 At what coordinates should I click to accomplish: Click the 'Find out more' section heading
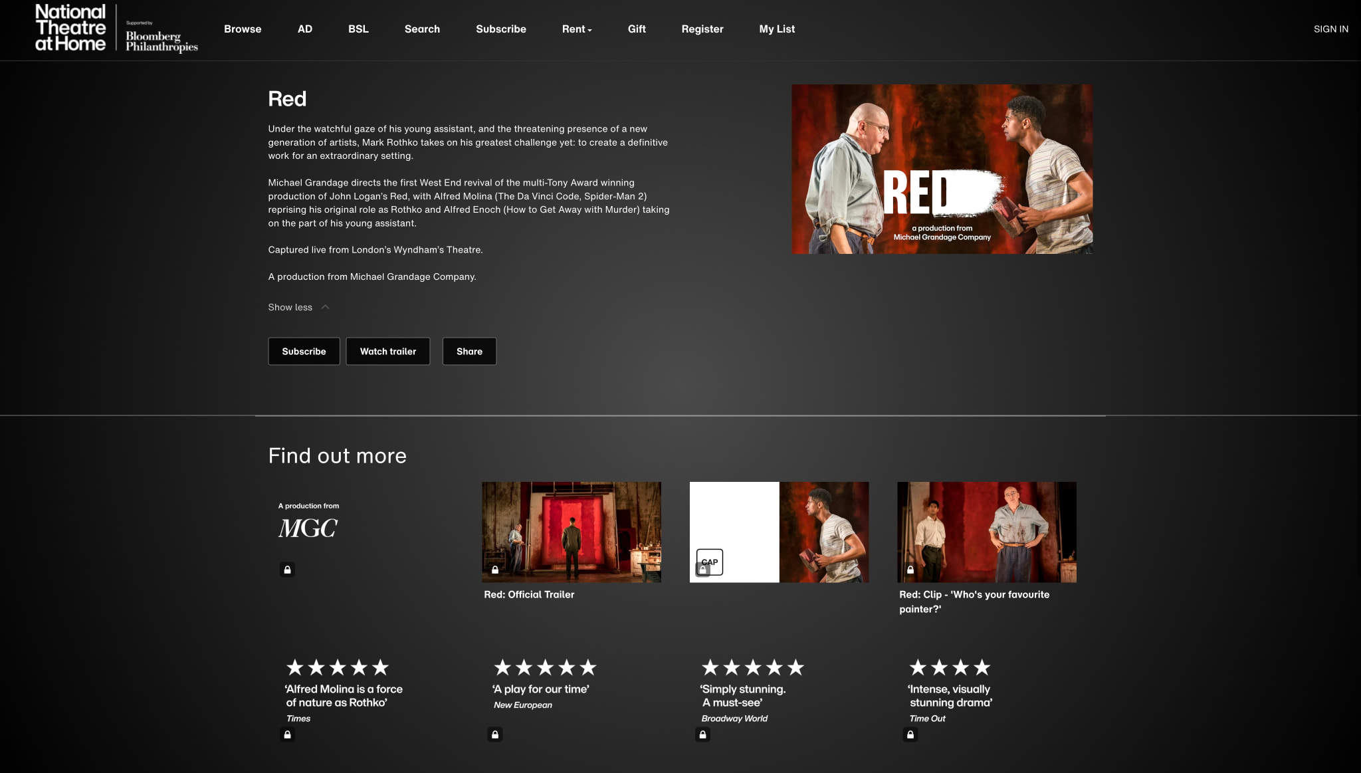(337, 456)
